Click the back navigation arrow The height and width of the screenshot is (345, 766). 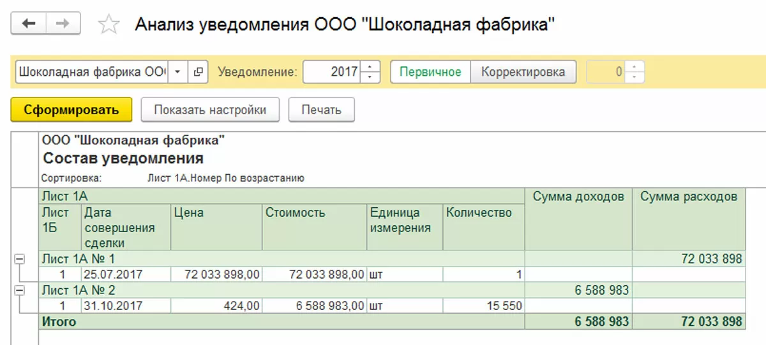point(29,24)
